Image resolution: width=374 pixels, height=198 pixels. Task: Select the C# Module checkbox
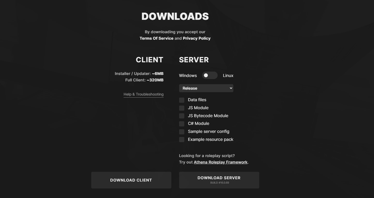coord(182,124)
